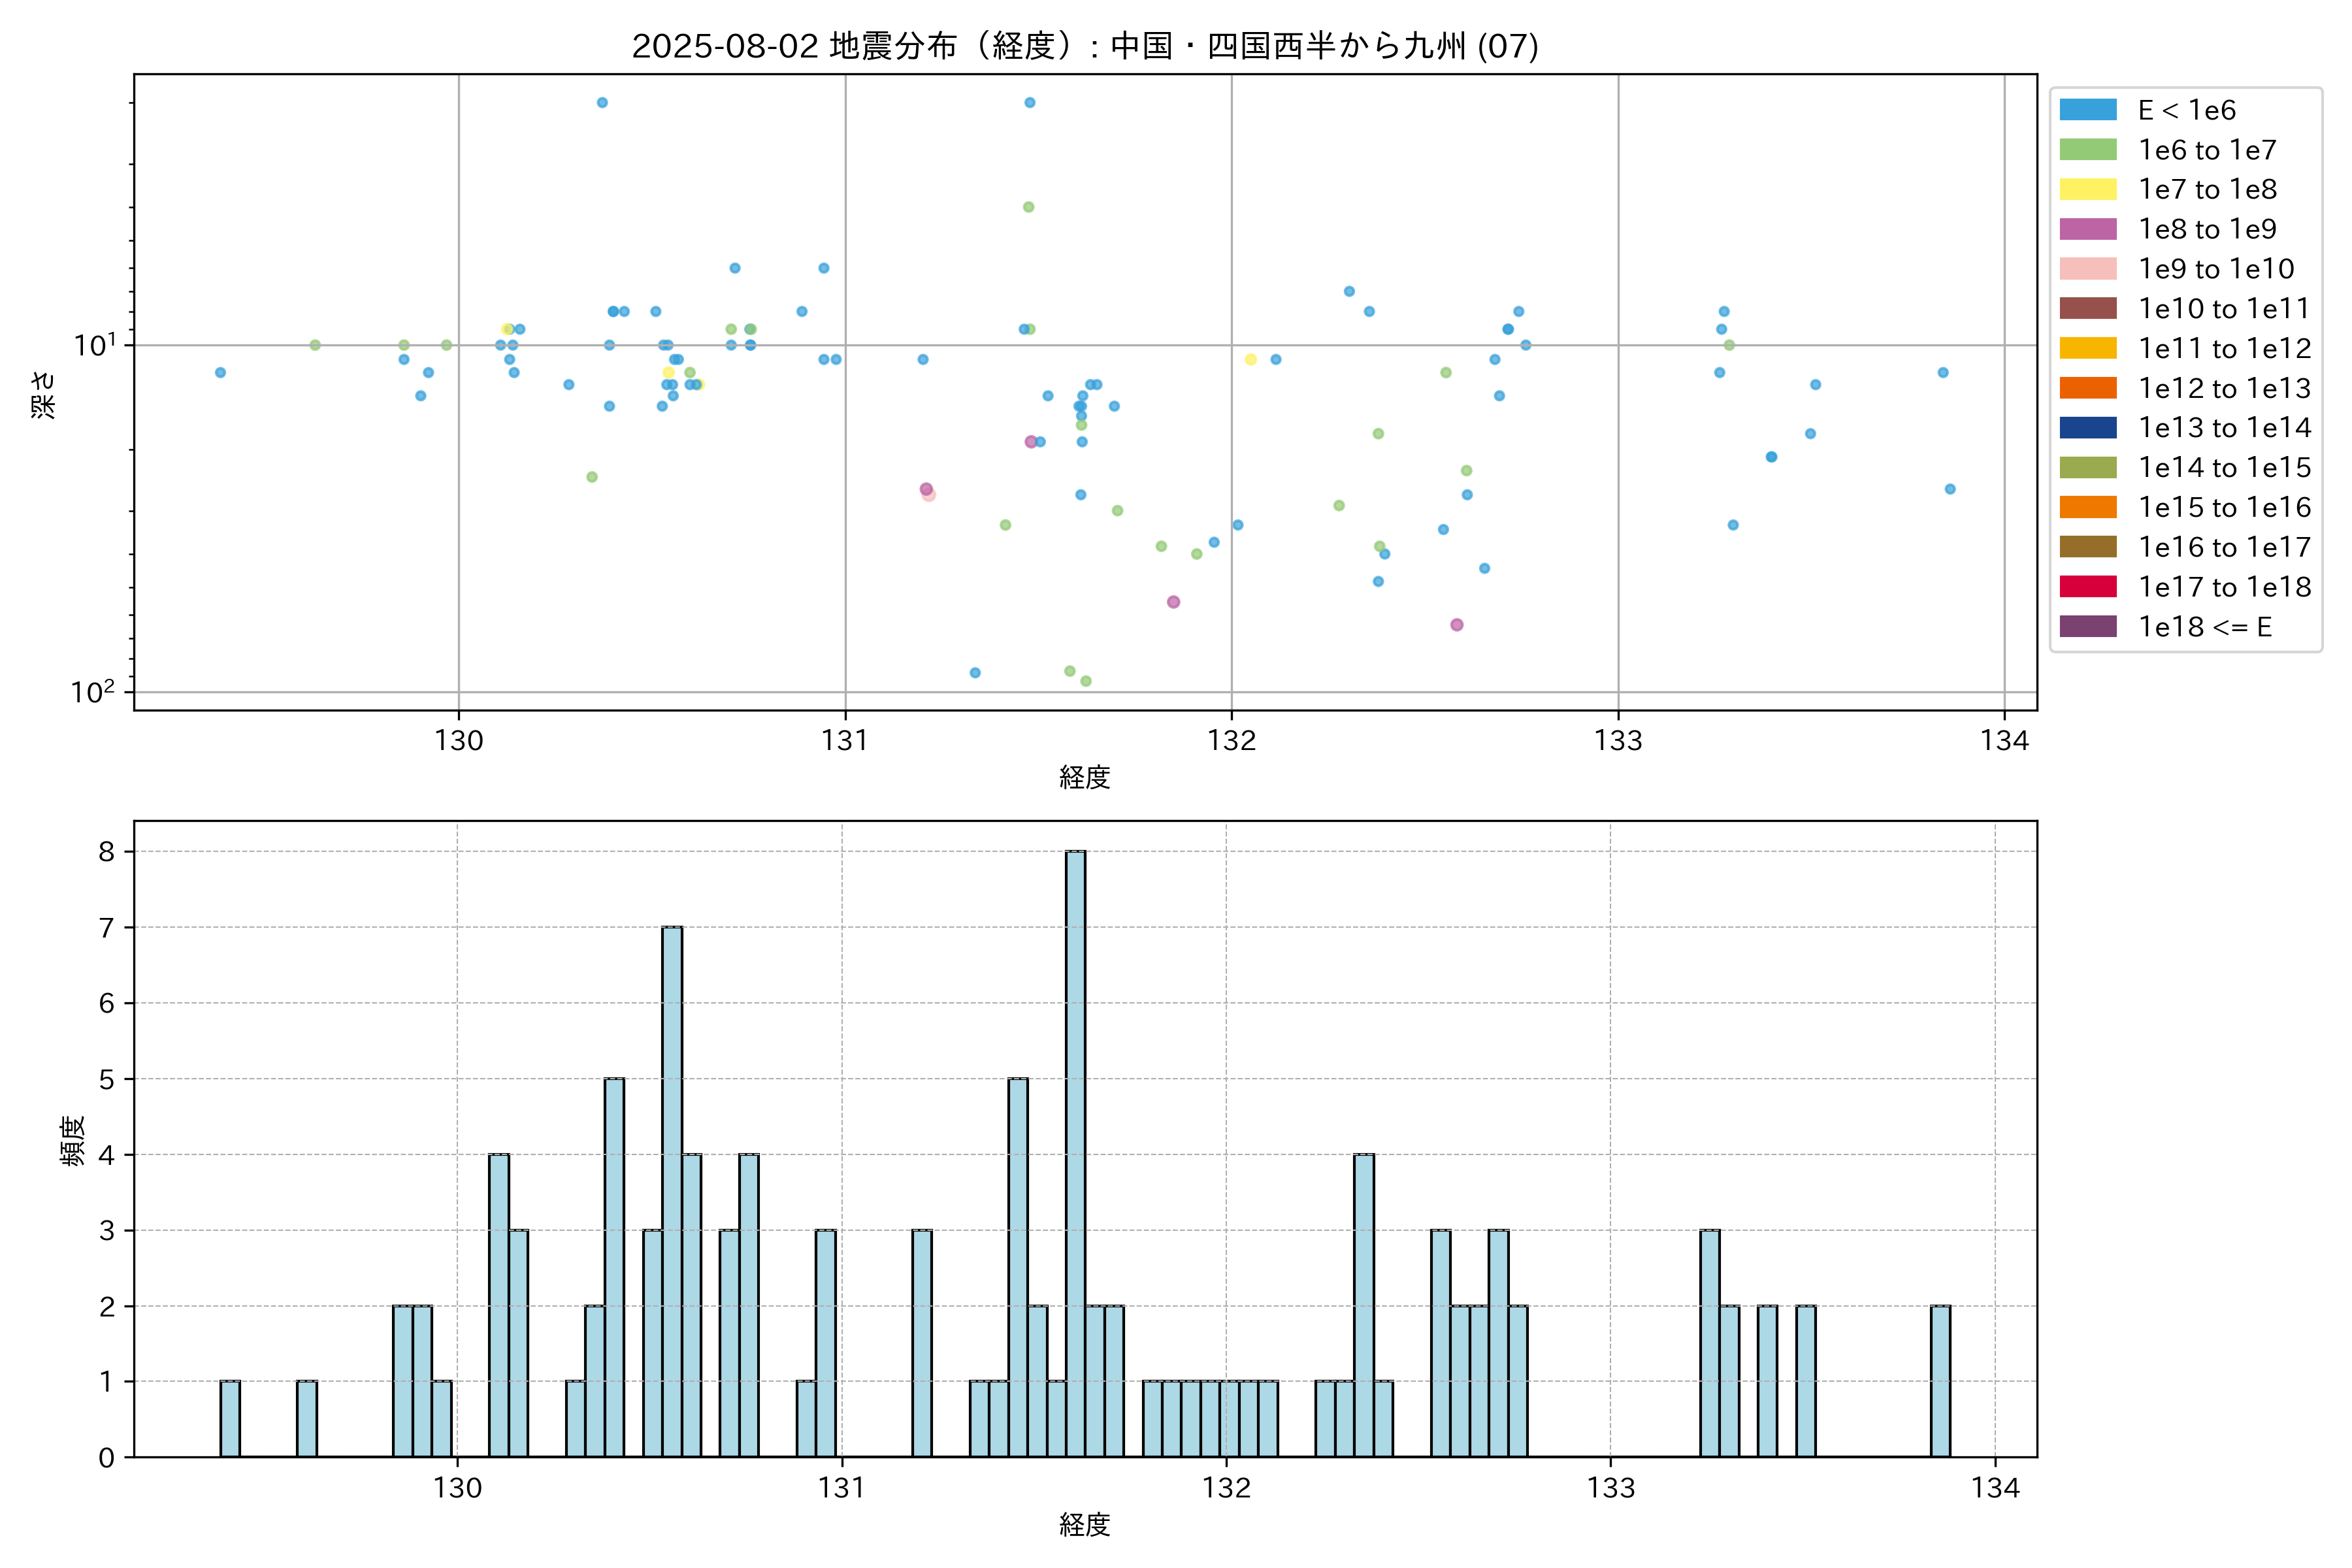
Task: Click the '1e6 to 1e7' green legend swatch
Action: 2087,150
